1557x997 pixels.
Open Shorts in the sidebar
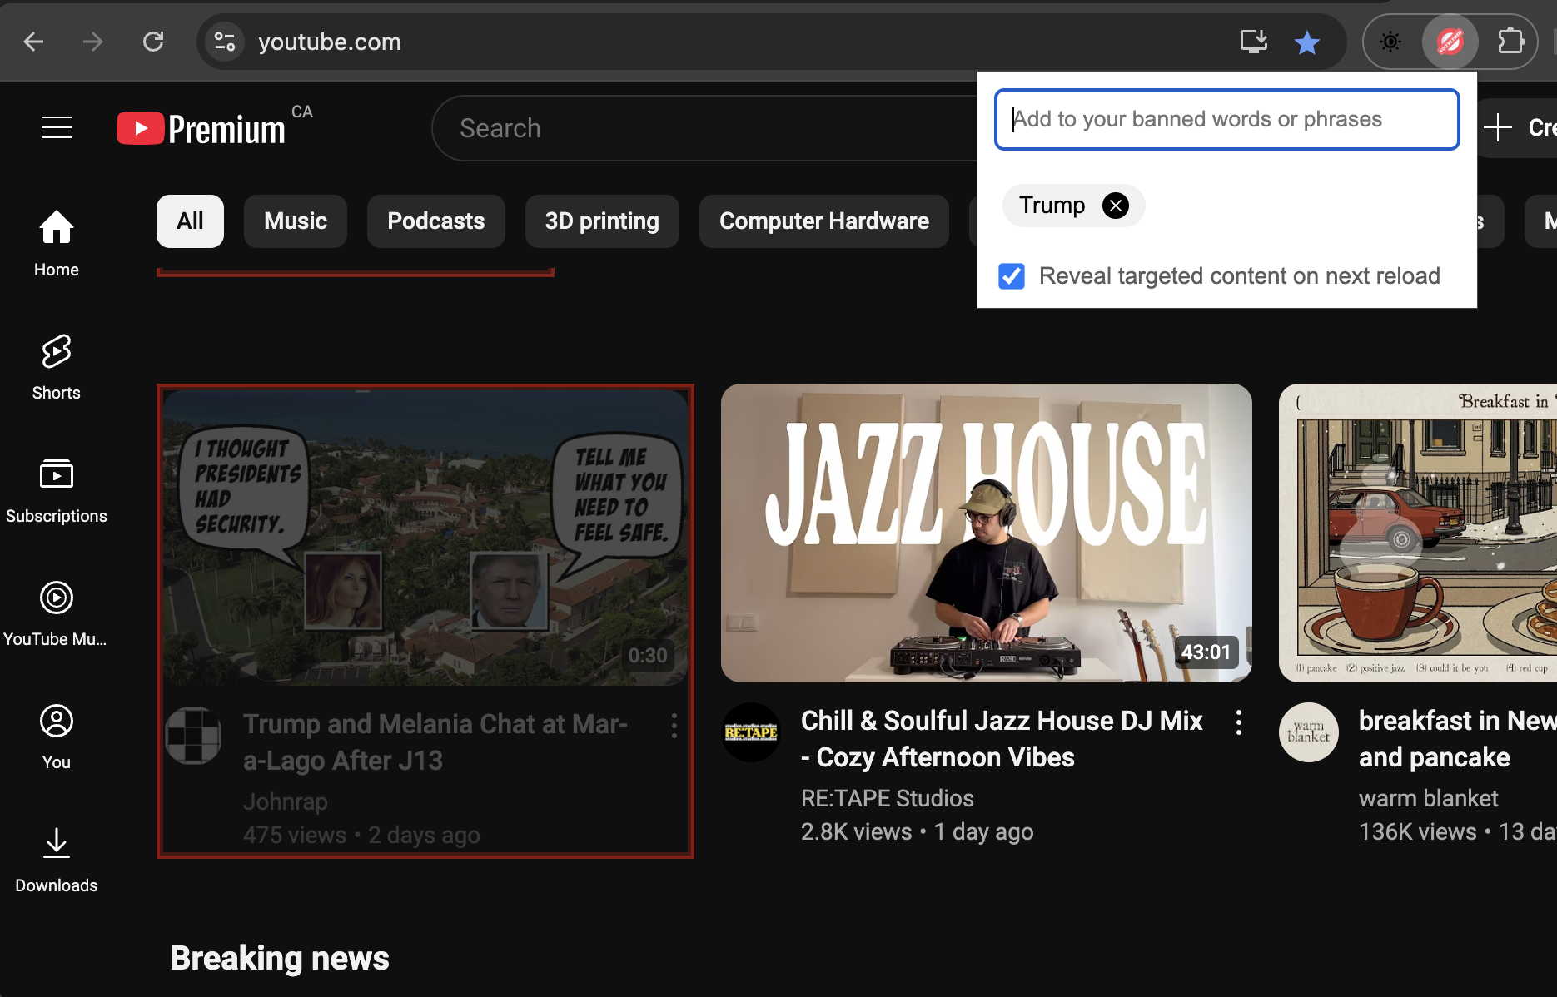coord(57,366)
